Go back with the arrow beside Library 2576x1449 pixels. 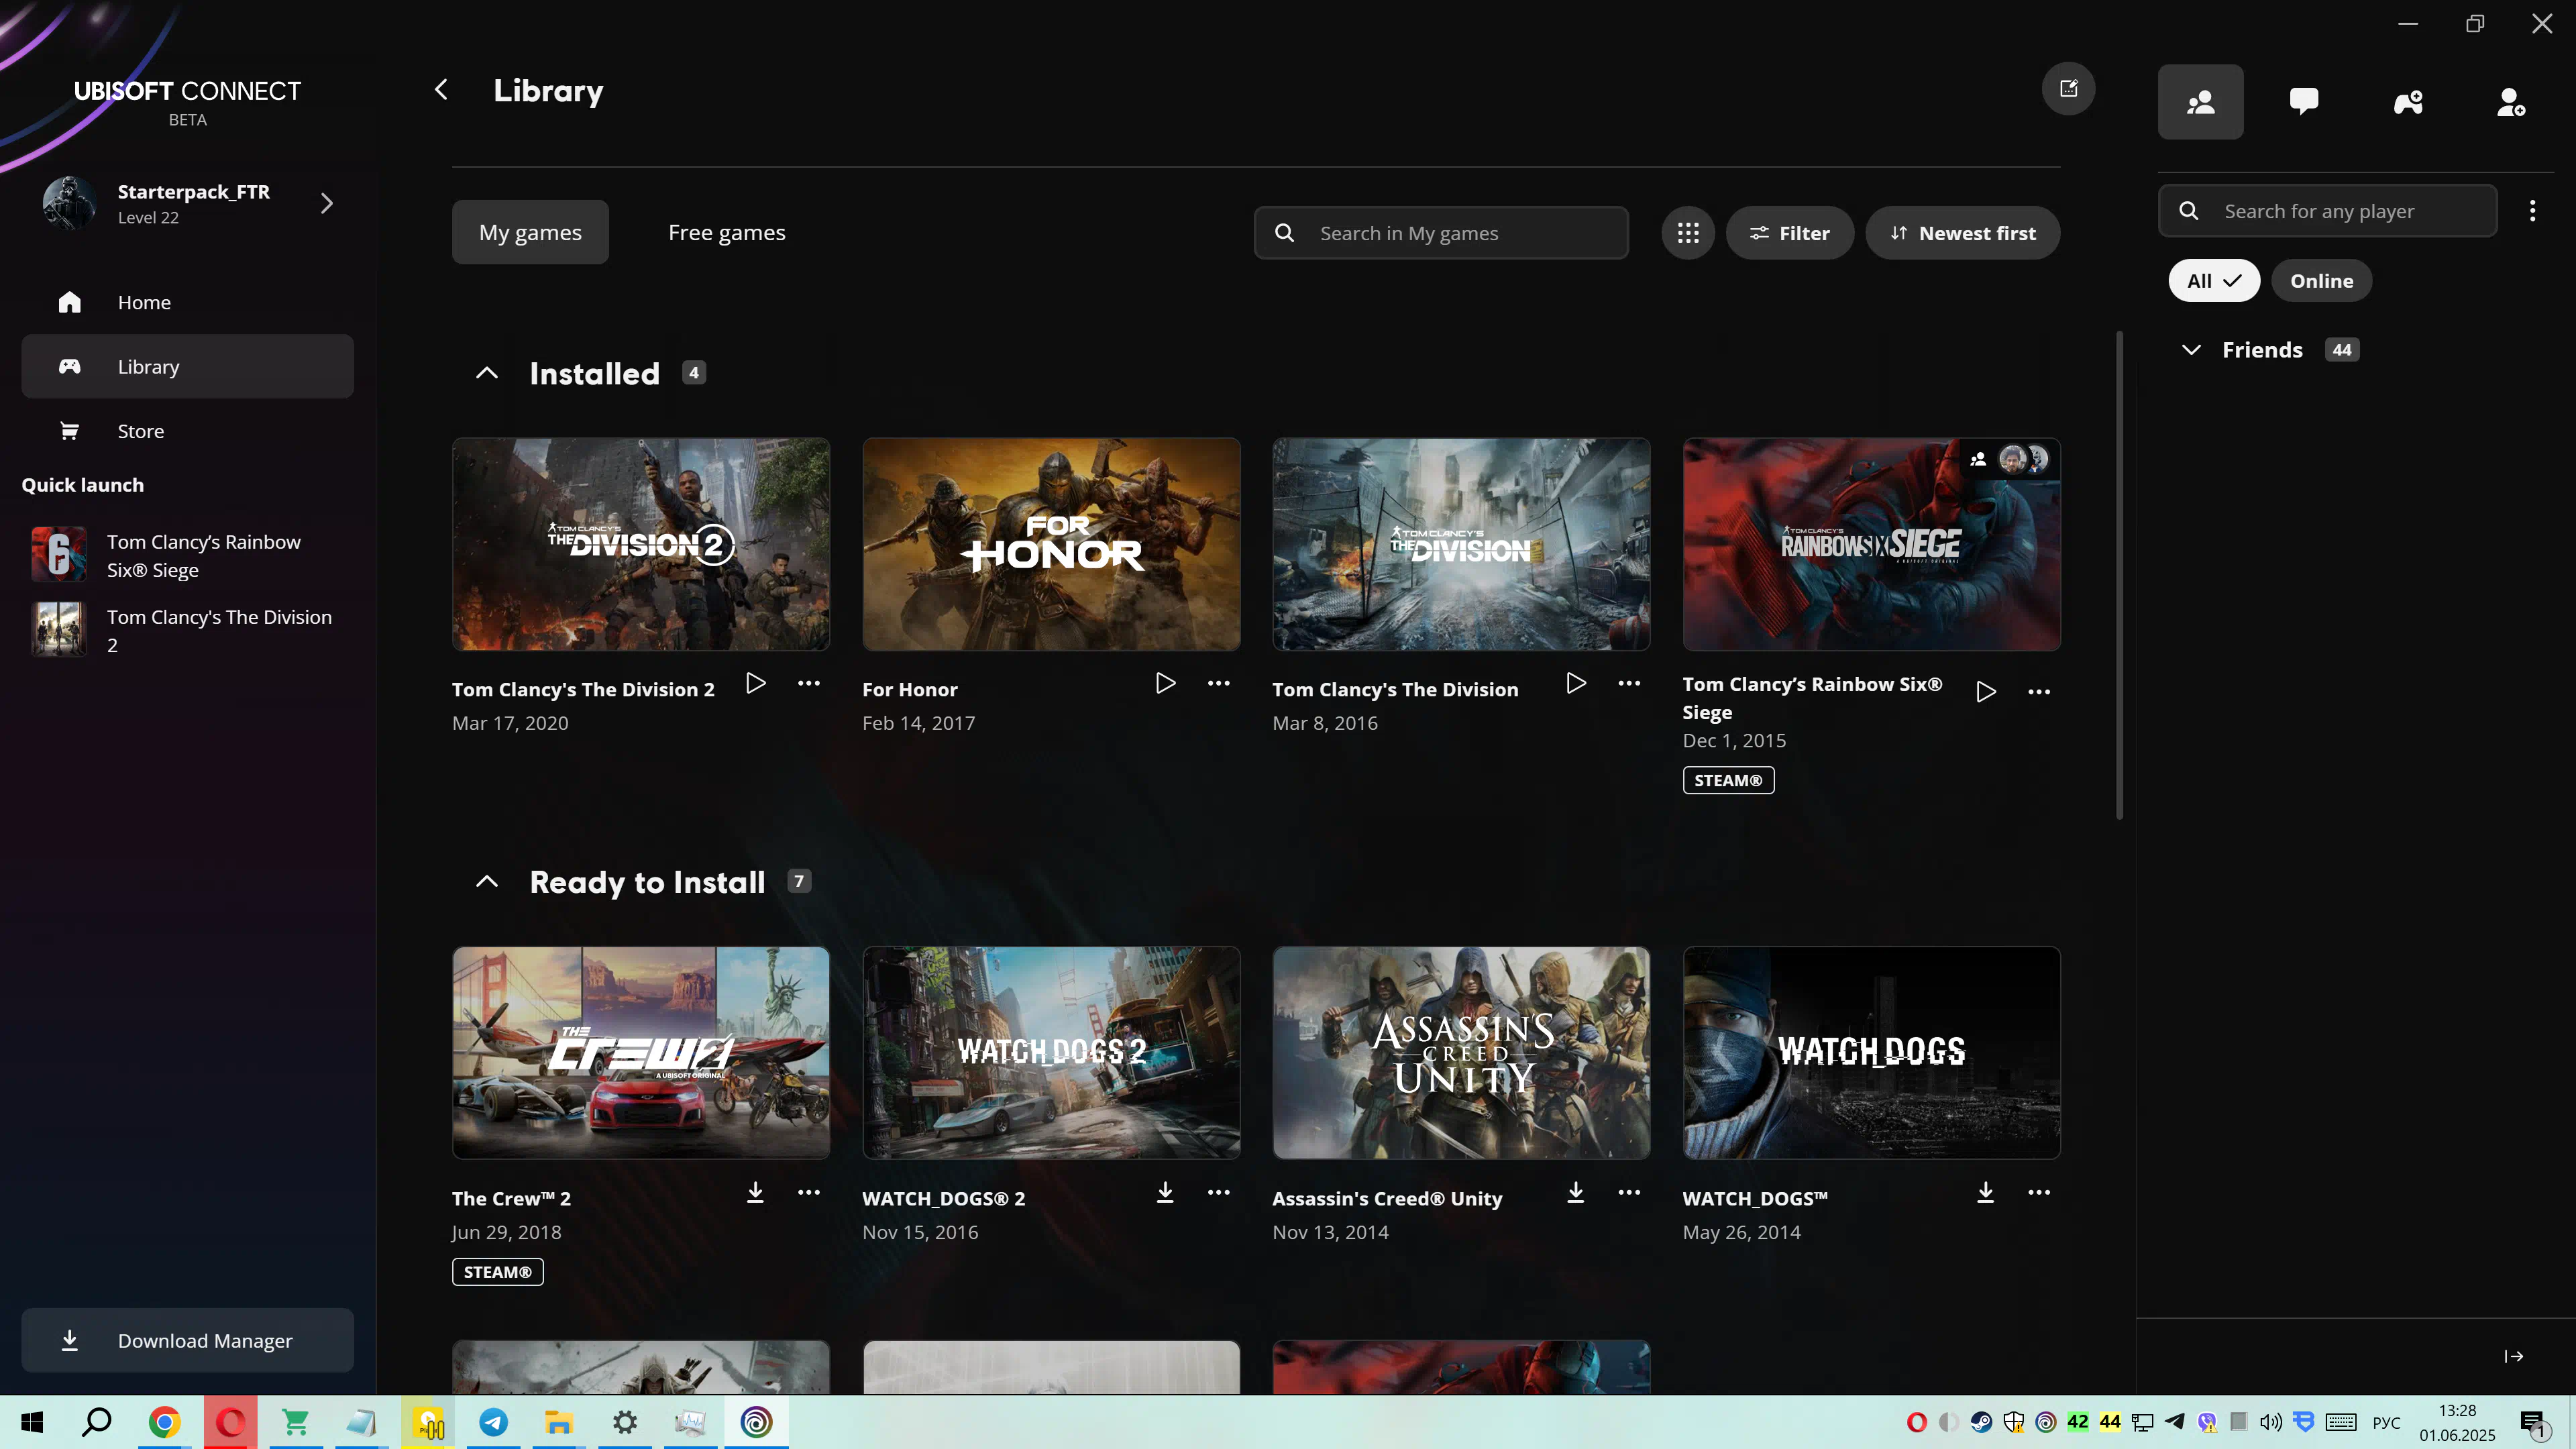point(441,90)
